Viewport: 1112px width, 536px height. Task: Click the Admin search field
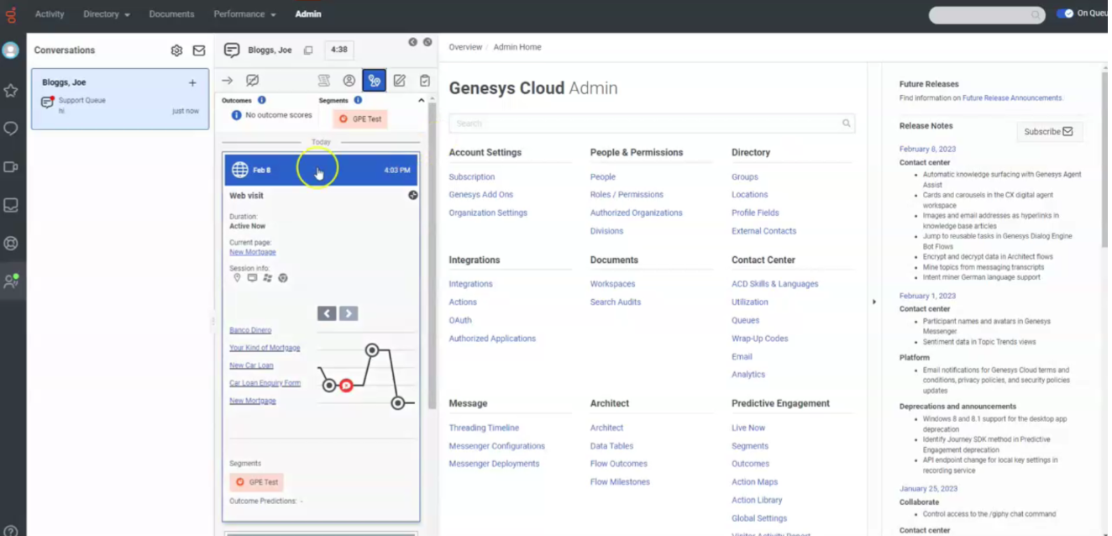click(651, 123)
